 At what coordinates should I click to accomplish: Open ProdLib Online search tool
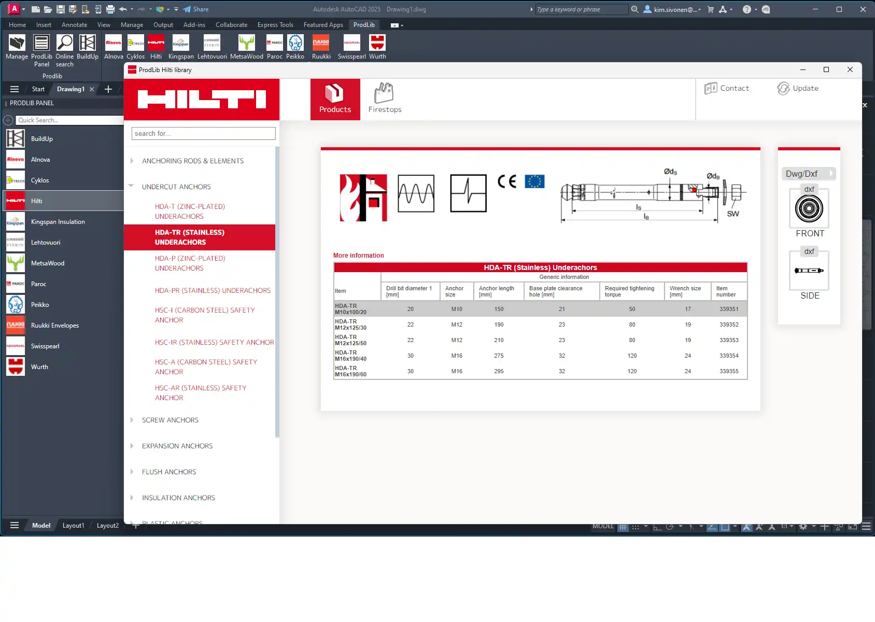click(x=65, y=50)
